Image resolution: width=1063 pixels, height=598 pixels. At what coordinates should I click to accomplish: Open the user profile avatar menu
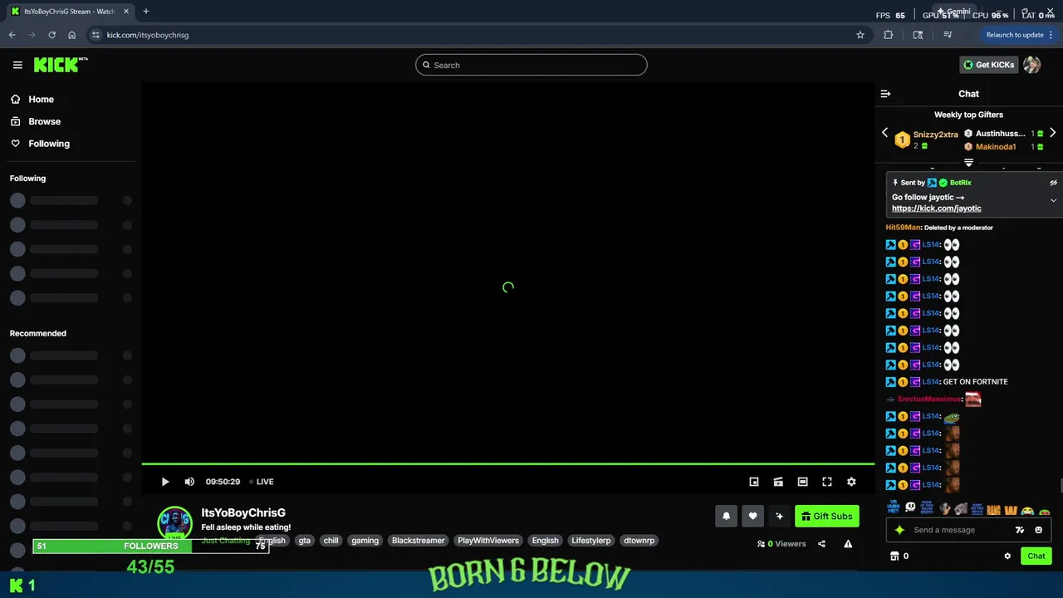tap(1032, 65)
